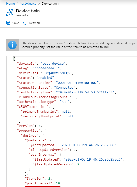Click the "$metadata" key
Image resolution: width=137 pixels, height=187 pixels.
(x=36, y=140)
